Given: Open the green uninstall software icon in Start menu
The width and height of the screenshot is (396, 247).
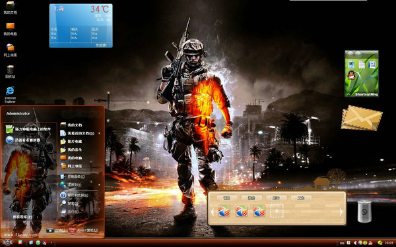Looking at the screenshot, I should click(x=10, y=129).
